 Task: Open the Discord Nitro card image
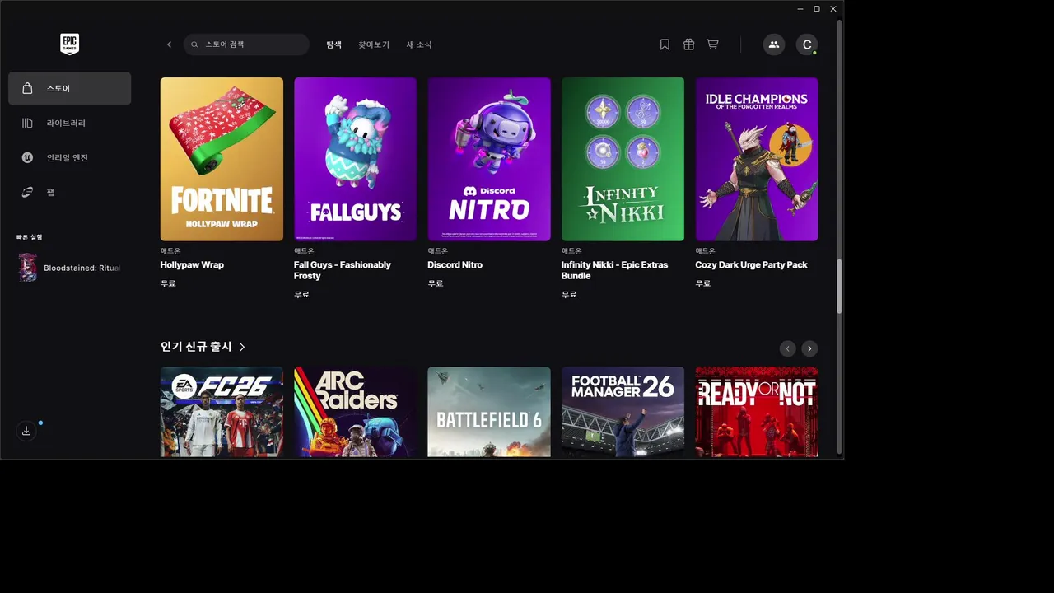tap(489, 159)
